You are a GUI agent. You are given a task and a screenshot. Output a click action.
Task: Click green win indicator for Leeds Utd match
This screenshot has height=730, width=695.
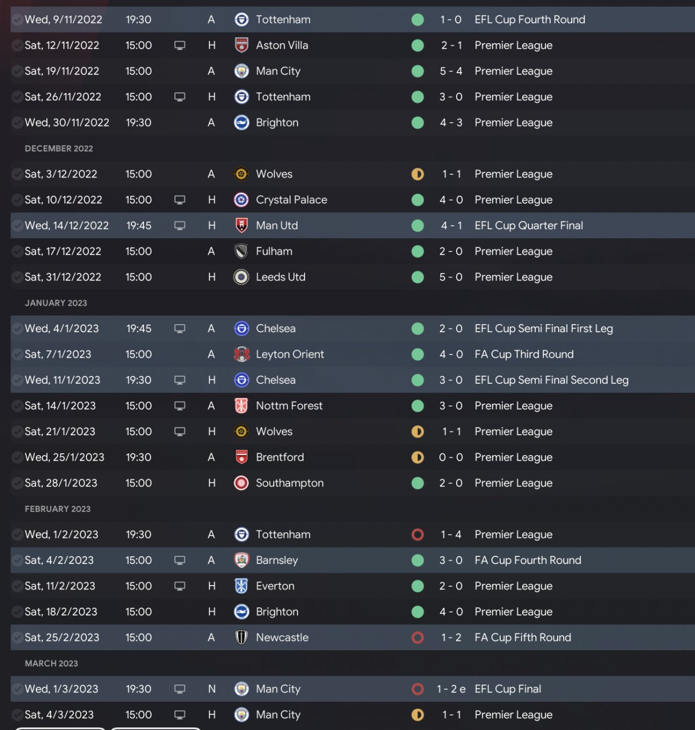tap(418, 277)
